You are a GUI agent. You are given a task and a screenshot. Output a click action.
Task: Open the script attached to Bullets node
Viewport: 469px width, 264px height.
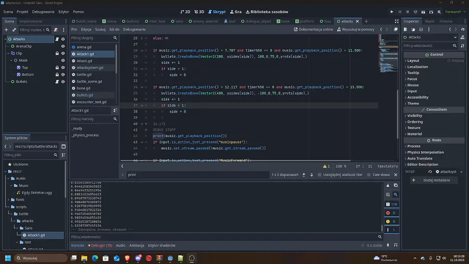(x=57, y=81)
